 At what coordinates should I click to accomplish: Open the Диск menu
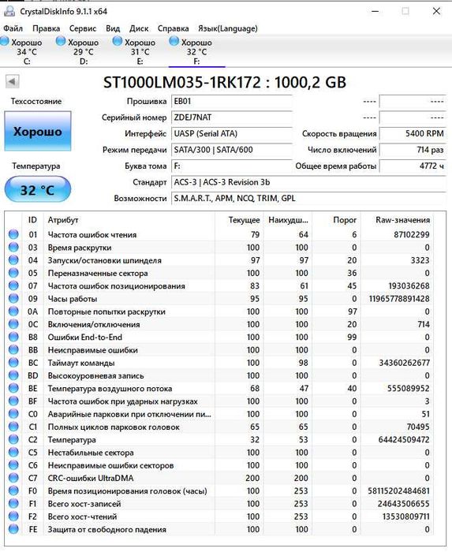click(139, 28)
